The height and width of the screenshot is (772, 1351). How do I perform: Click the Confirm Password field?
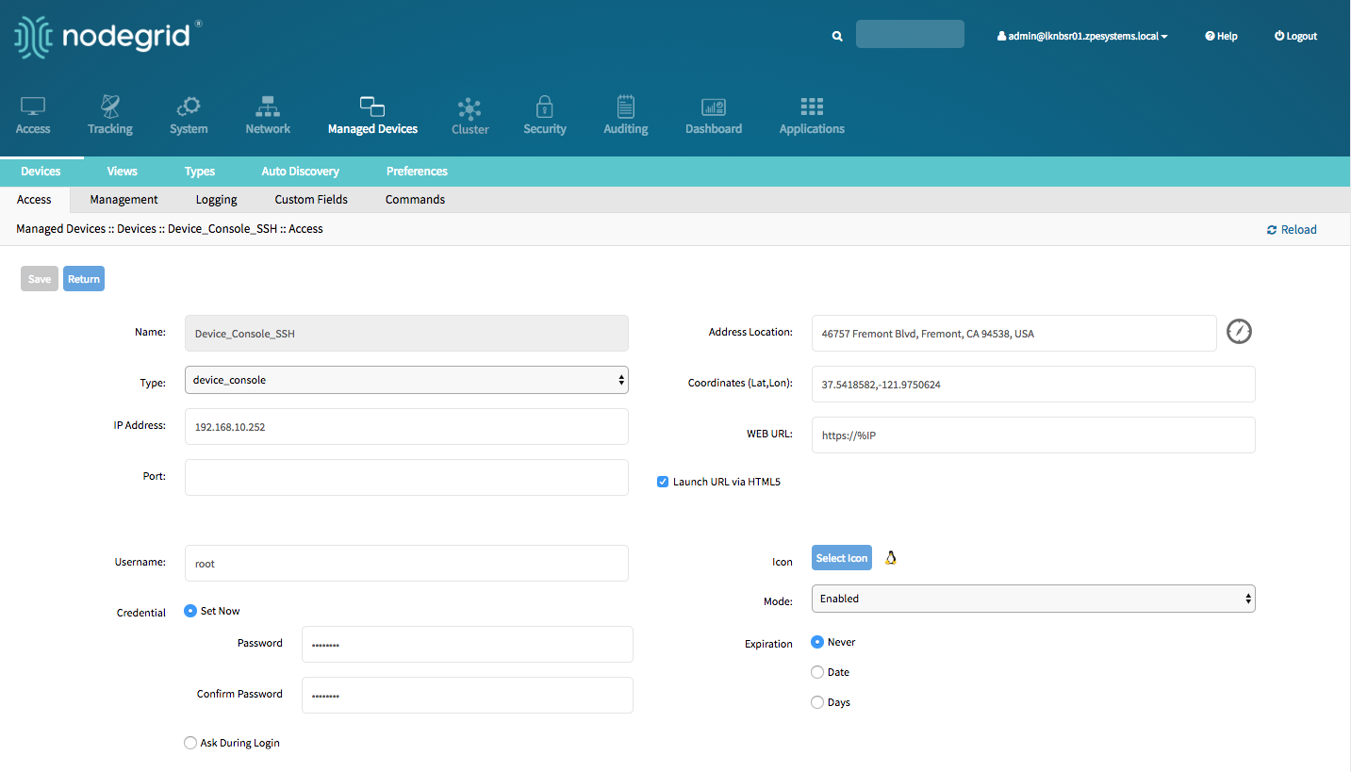coord(468,696)
